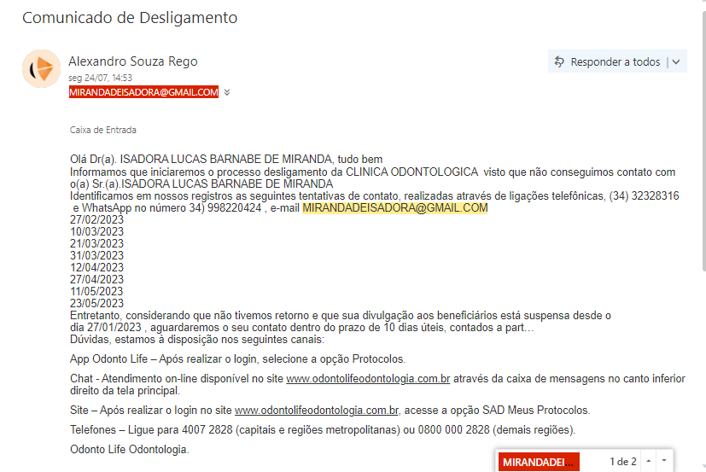Click the Caixa de Entrada folder label
The image size is (706, 472).
coord(103,130)
